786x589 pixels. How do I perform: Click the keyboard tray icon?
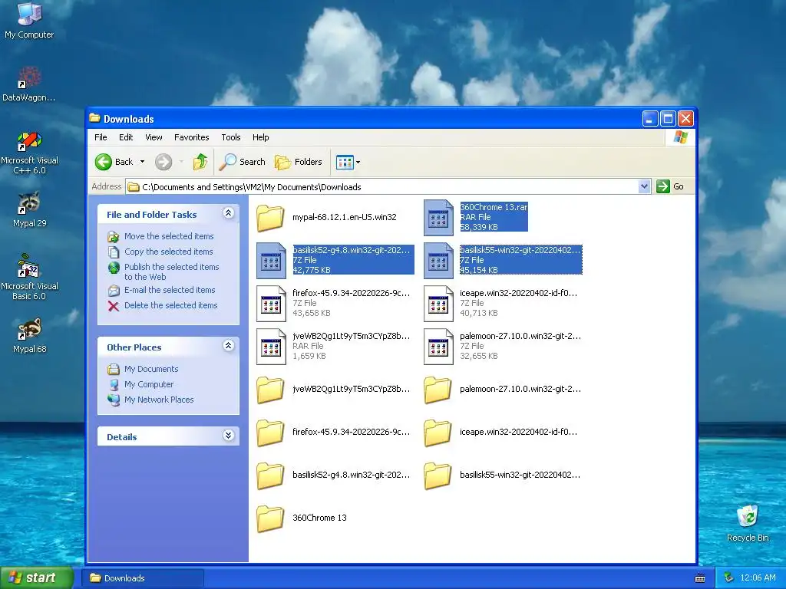(x=700, y=578)
